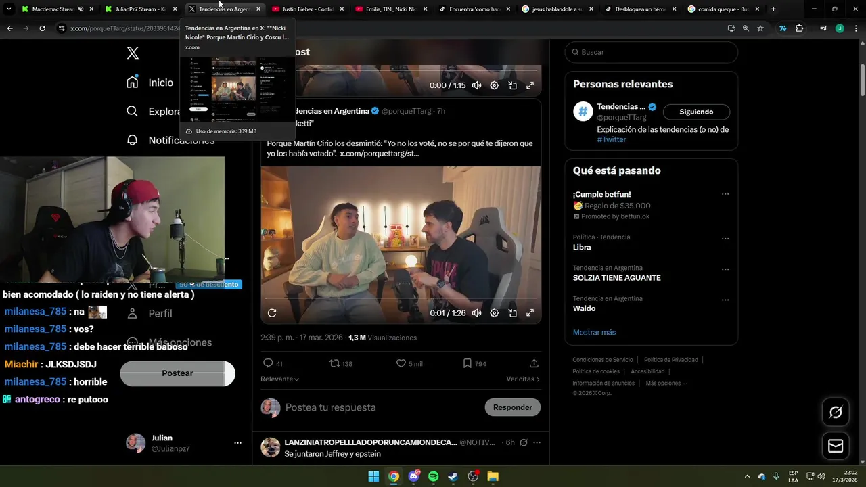Open Chrome extensions puzzle icon
866x487 pixels.
point(800,28)
